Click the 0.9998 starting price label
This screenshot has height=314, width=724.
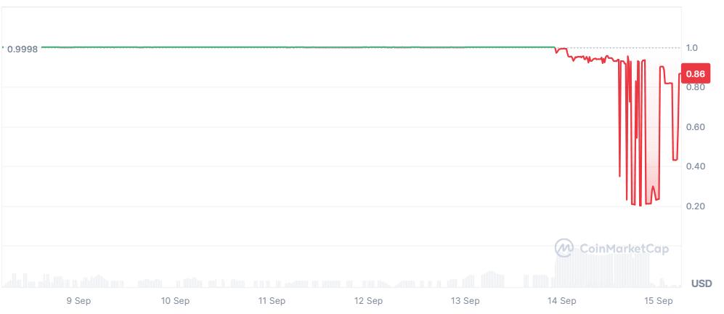[x=22, y=49]
